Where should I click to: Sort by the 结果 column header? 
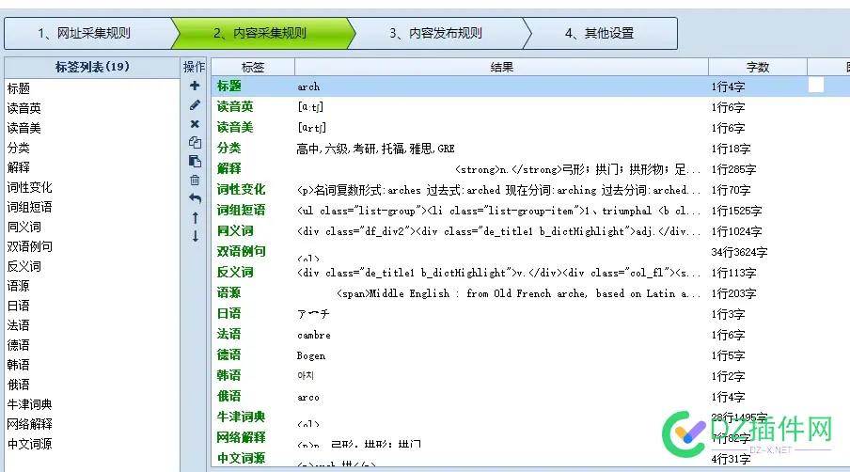tap(501, 67)
